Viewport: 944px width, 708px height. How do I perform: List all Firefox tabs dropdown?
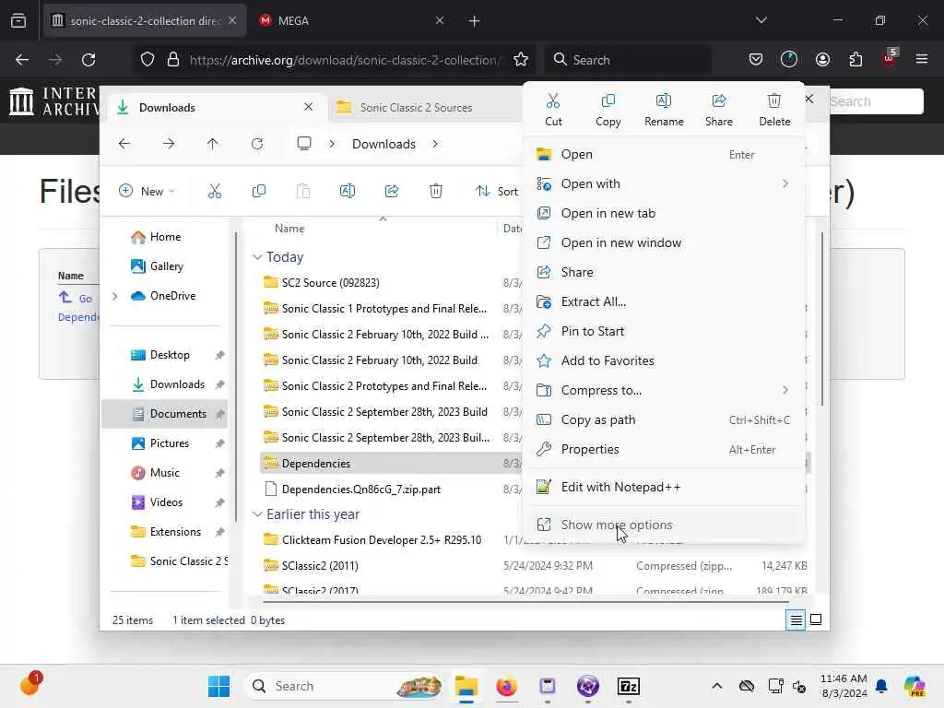coord(761,20)
